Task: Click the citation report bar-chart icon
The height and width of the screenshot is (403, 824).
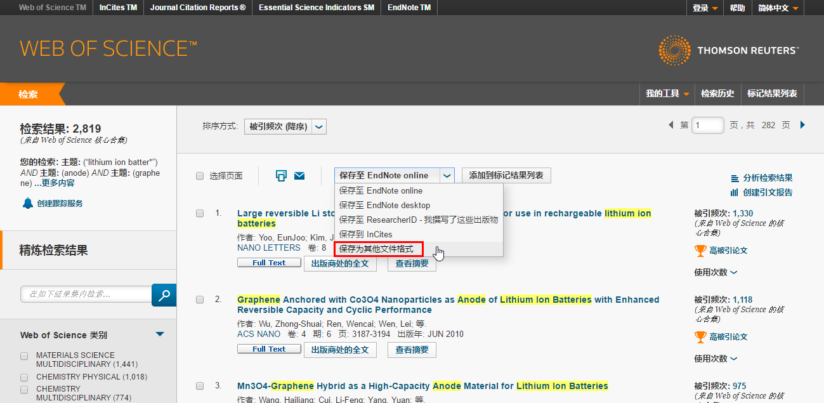Action: click(735, 192)
